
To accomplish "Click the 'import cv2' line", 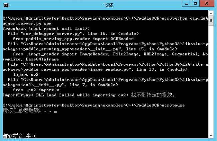I will point(26,75).
